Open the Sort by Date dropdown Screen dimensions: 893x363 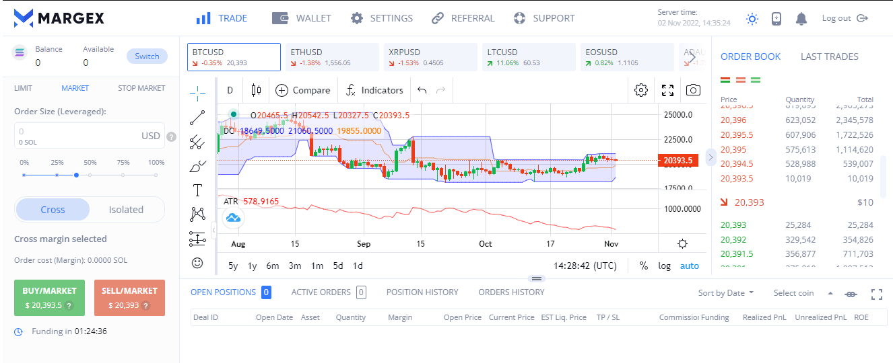[x=726, y=293]
